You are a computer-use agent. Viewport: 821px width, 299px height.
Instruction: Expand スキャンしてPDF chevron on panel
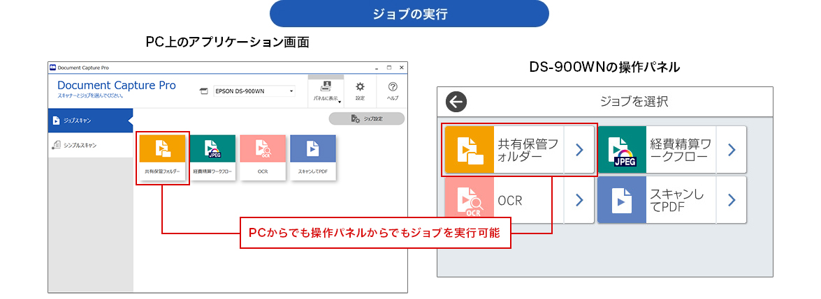pyautogui.click(x=732, y=199)
